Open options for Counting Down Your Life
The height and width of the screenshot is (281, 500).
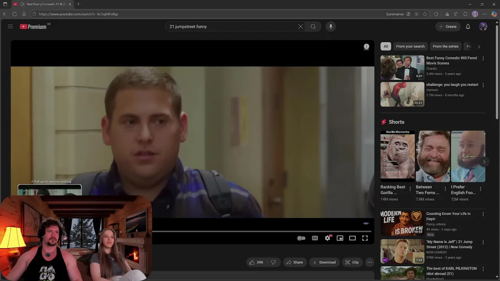point(483,214)
